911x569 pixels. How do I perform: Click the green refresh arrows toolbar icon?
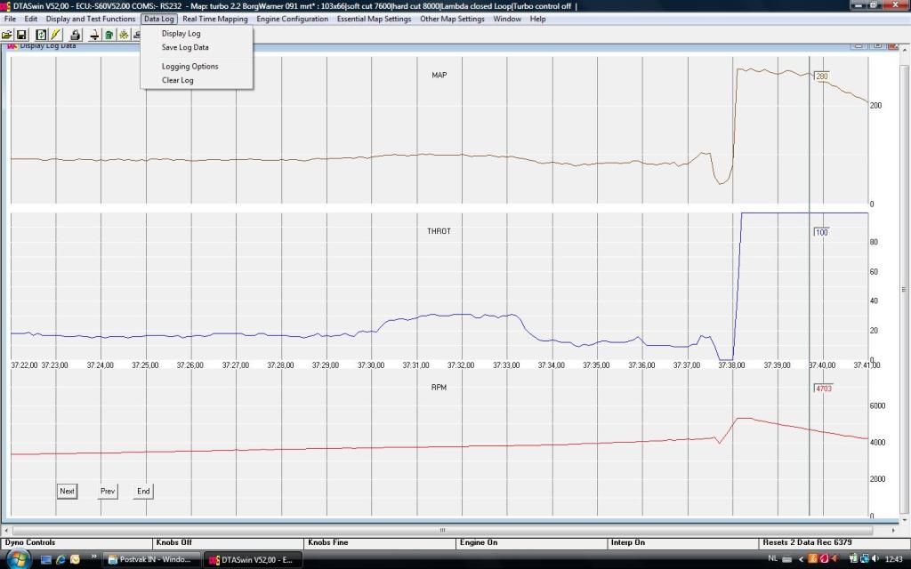(41, 35)
